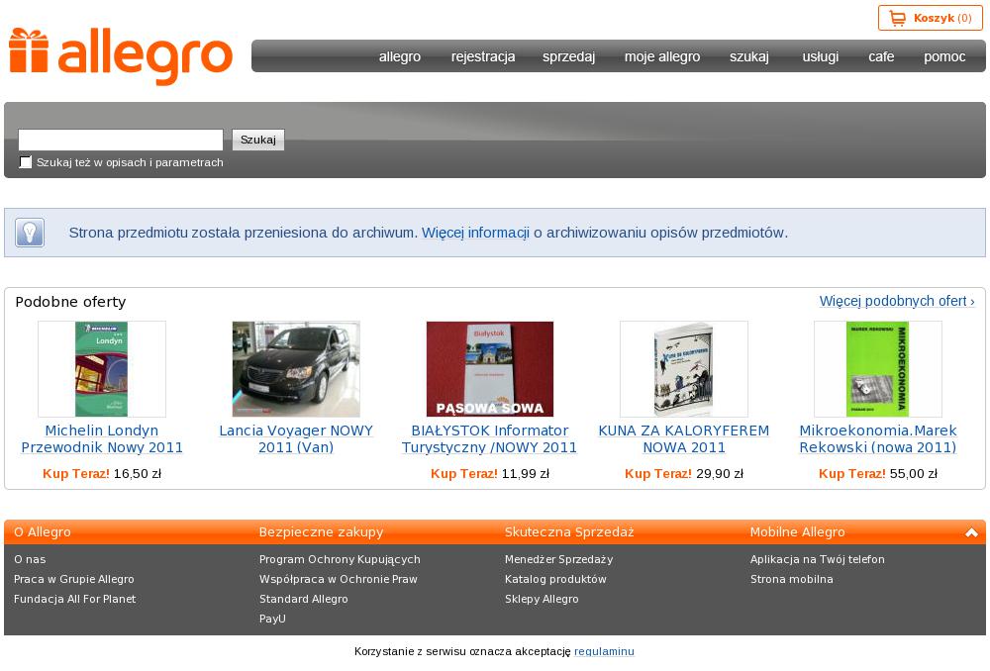Enable searching in descriptions and parameters
The image size is (990, 671).
point(26,162)
